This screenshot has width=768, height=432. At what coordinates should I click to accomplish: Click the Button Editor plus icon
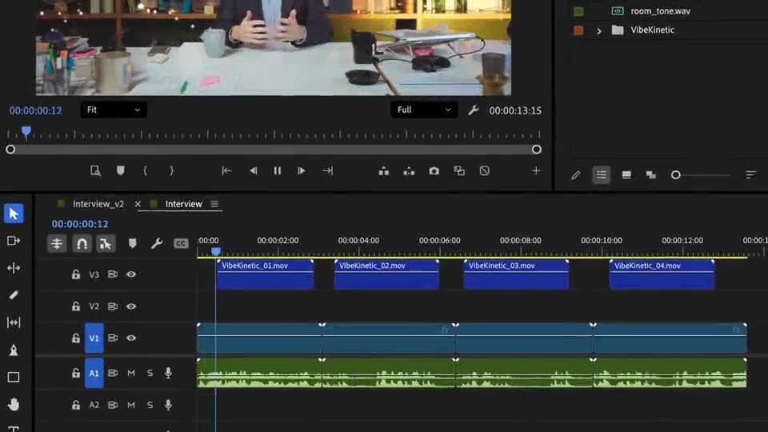click(536, 170)
